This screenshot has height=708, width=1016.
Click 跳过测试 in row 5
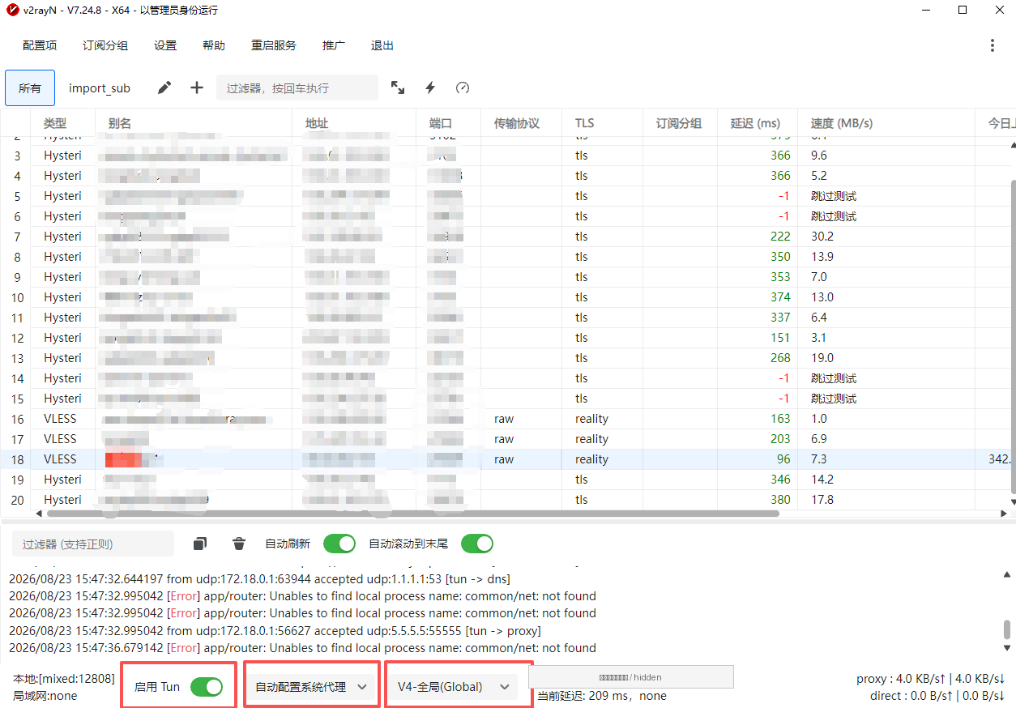pos(834,196)
